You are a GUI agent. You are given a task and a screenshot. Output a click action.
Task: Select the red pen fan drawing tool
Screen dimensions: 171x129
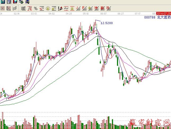point(60,8)
